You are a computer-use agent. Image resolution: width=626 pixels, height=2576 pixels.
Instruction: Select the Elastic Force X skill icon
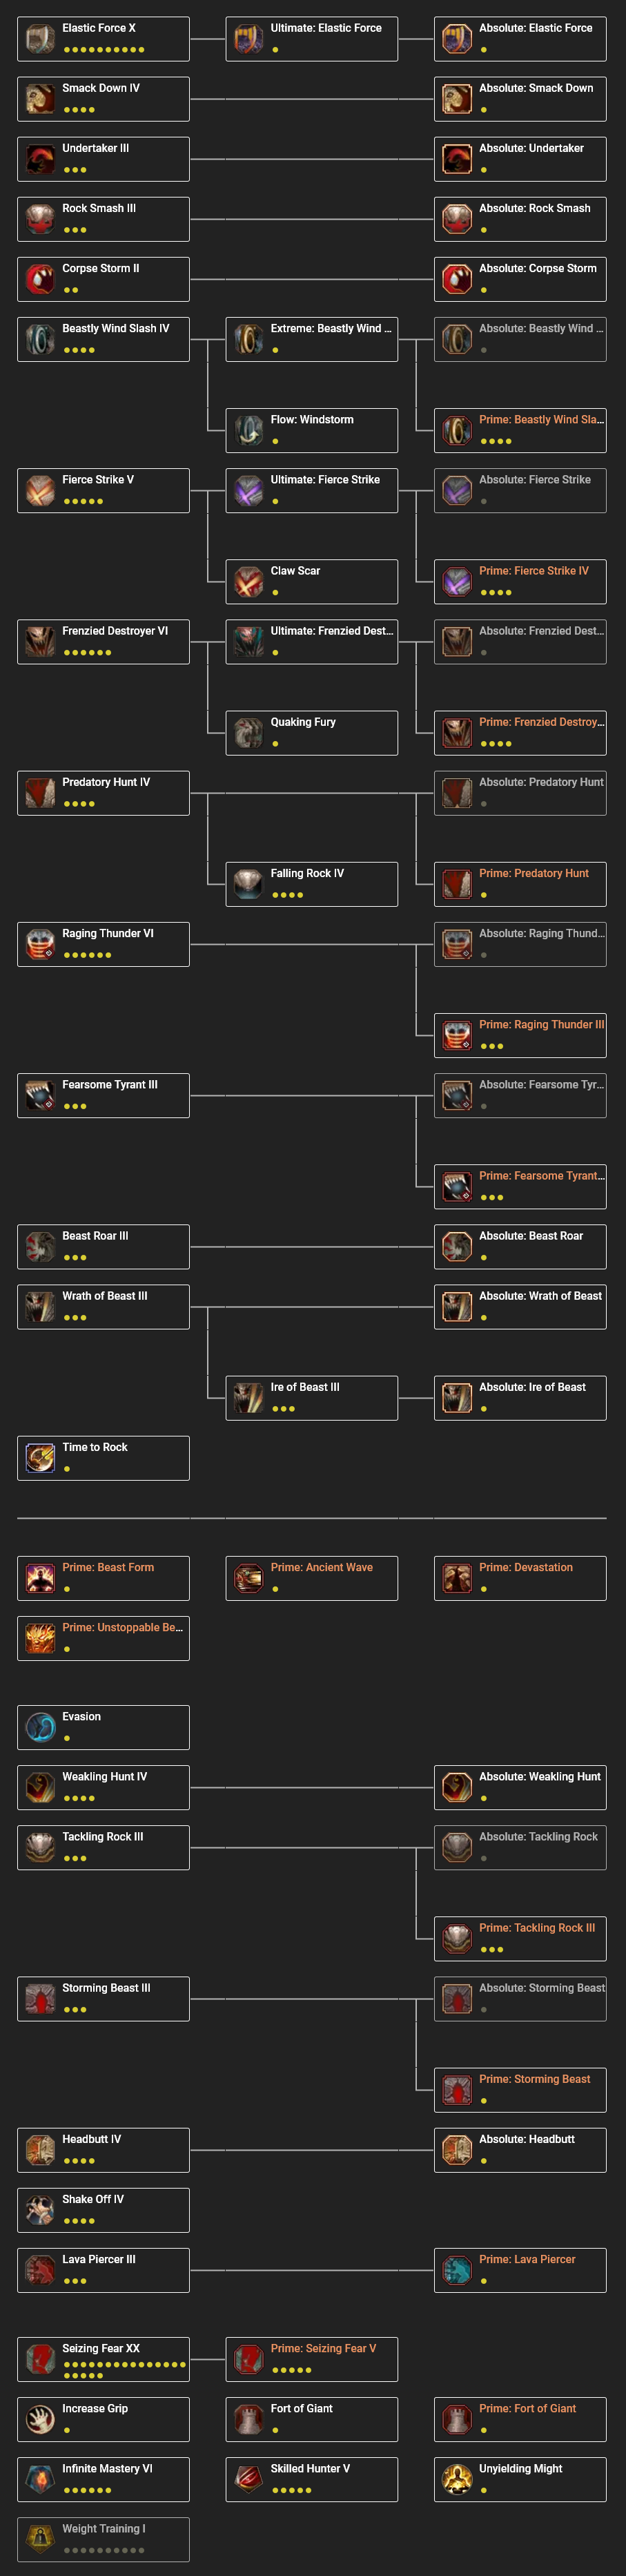[x=38, y=38]
